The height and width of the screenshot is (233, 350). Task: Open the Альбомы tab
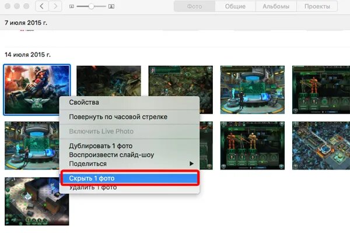276,6
